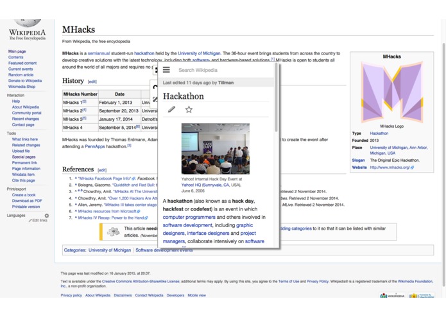This screenshot has height=317, width=446.
Task: Open Community portal
Action: [x=27, y=113]
